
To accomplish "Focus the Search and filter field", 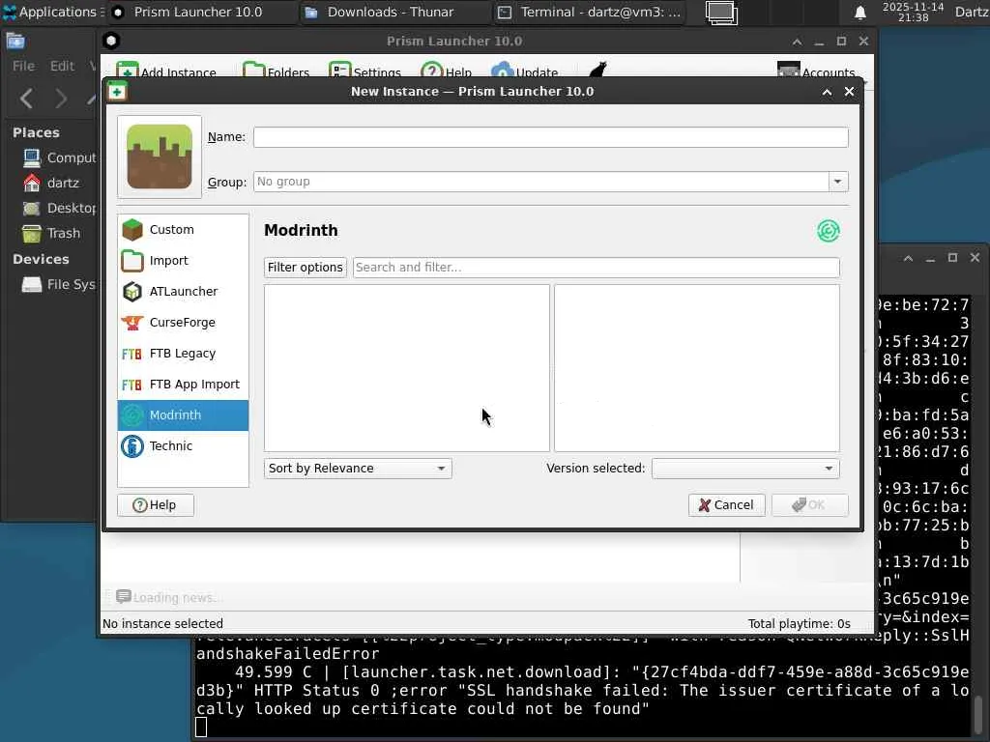I will (x=596, y=268).
